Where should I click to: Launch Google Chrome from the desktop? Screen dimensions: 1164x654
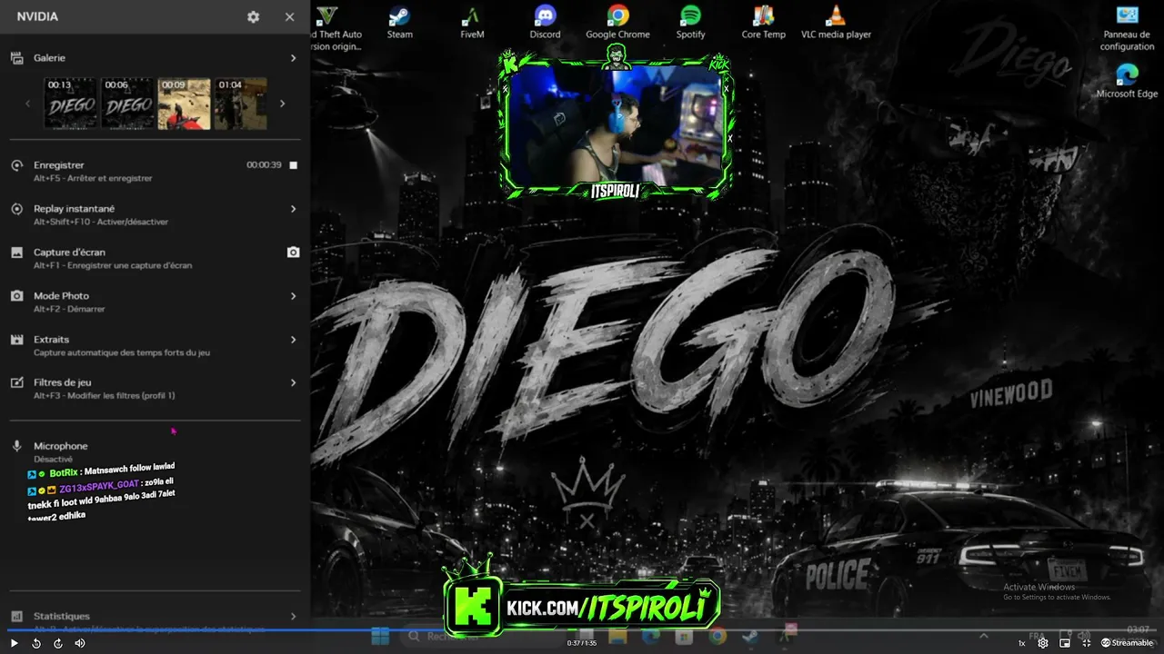[617, 24]
